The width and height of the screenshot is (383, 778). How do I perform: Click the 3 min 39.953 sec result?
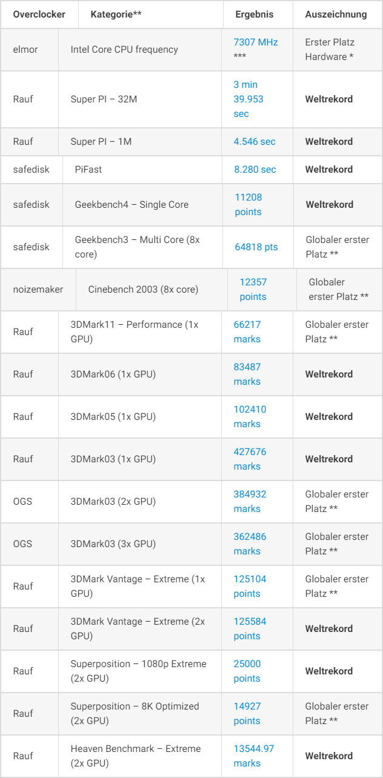click(x=248, y=99)
